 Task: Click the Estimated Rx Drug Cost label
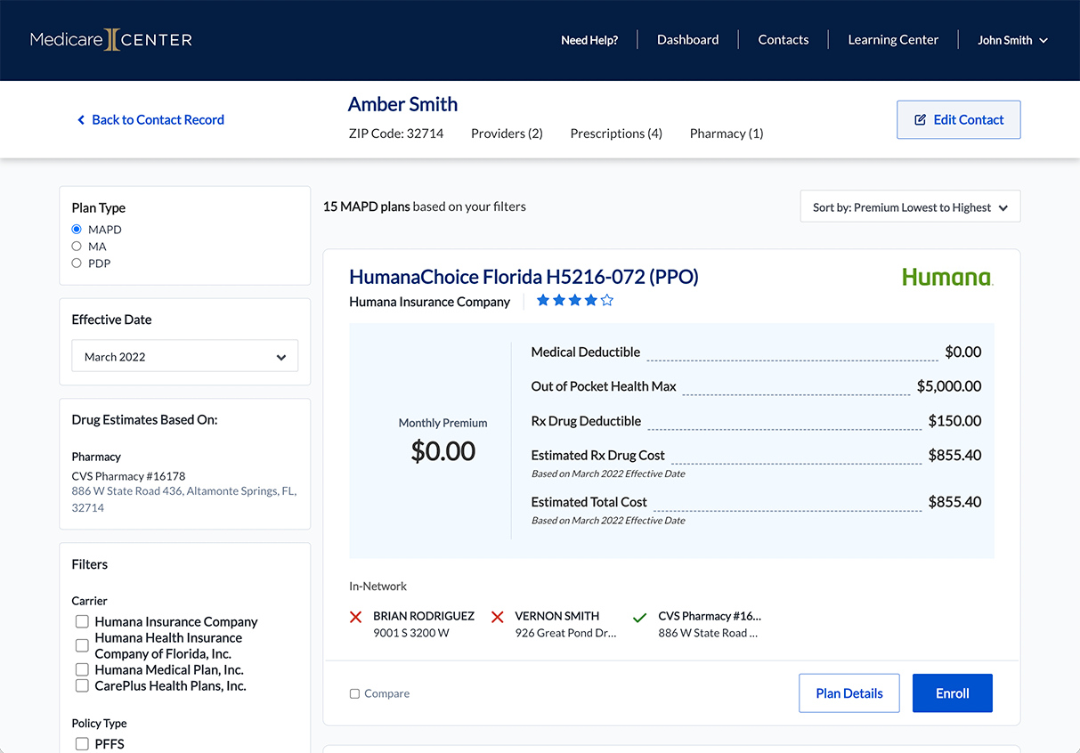(x=598, y=456)
